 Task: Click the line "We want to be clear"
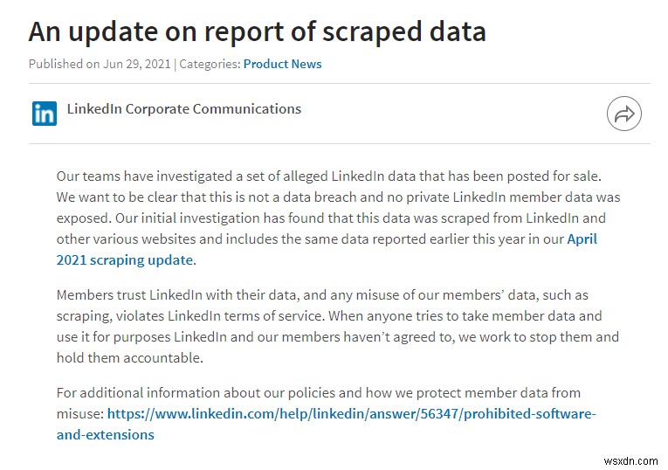point(338,197)
